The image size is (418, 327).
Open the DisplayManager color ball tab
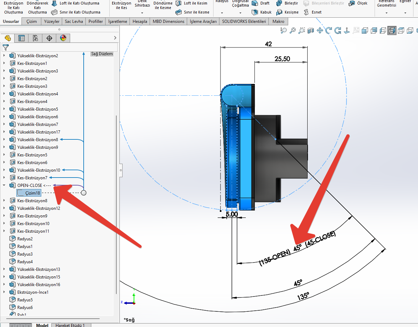[63, 38]
